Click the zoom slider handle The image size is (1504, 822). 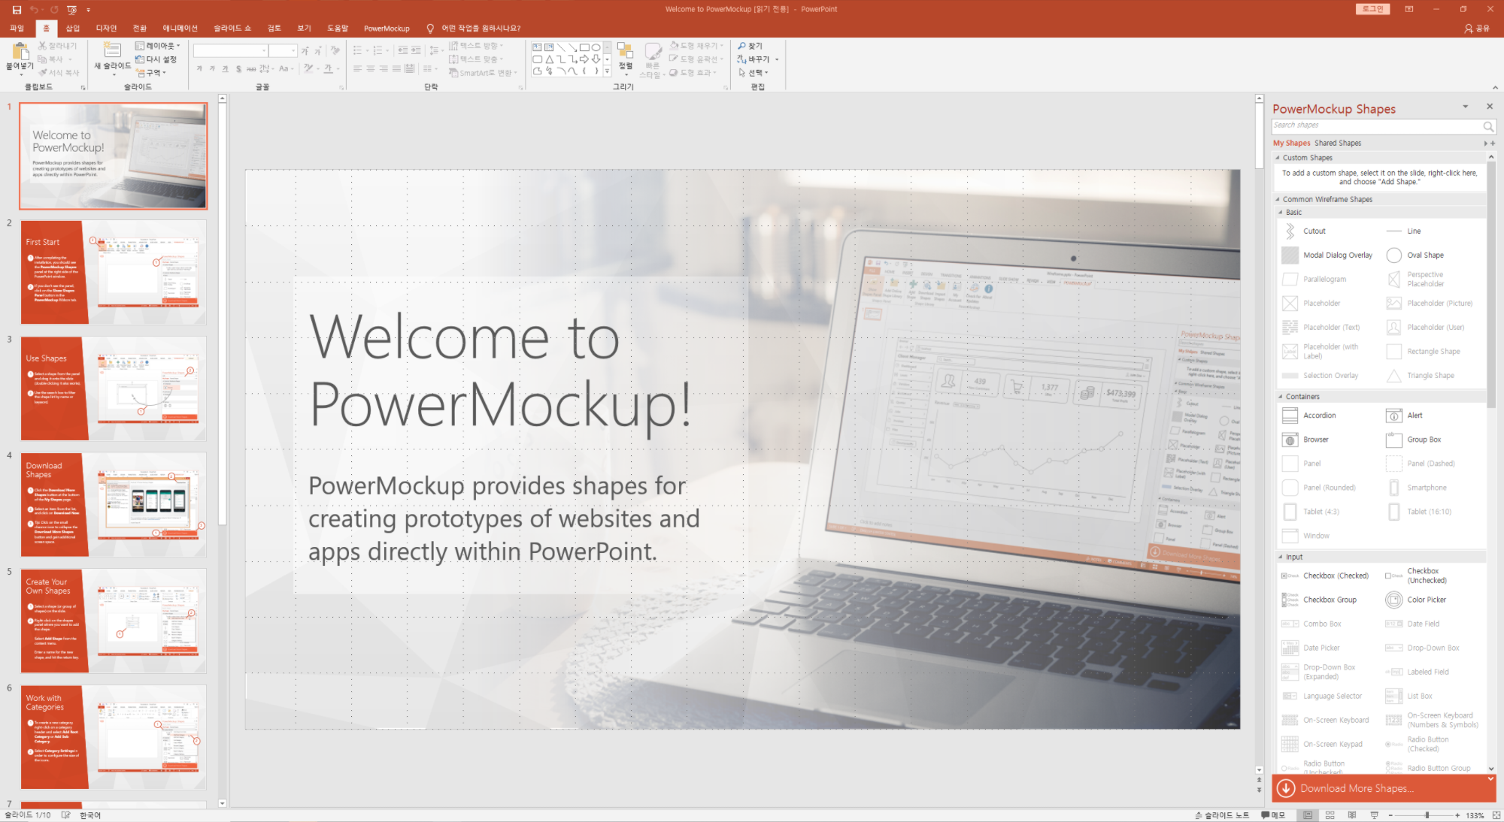pyautogui.click(x=1427, y=815)
